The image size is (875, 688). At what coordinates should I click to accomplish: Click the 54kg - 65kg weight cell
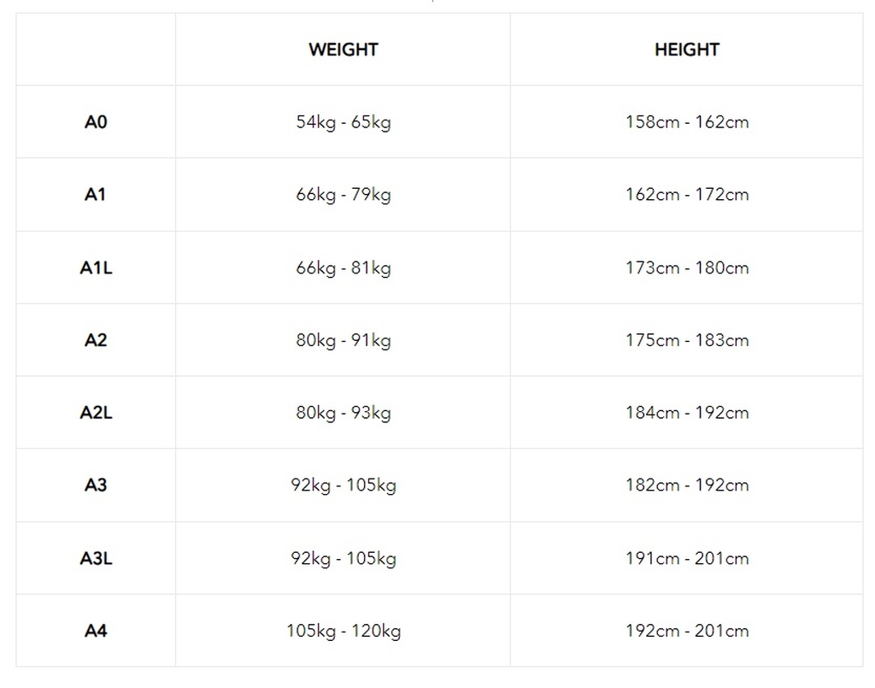pos(344,122)
